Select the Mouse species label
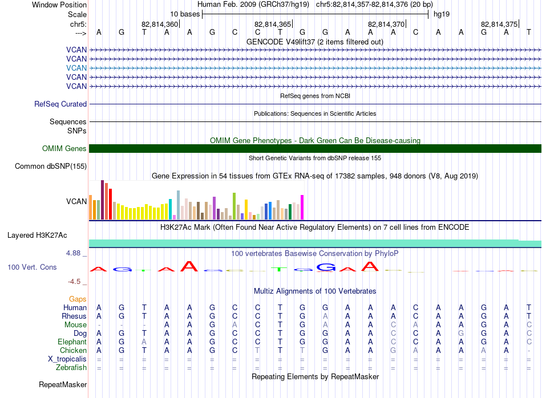The height and width of the screenshot is (398, 542). 75,325
